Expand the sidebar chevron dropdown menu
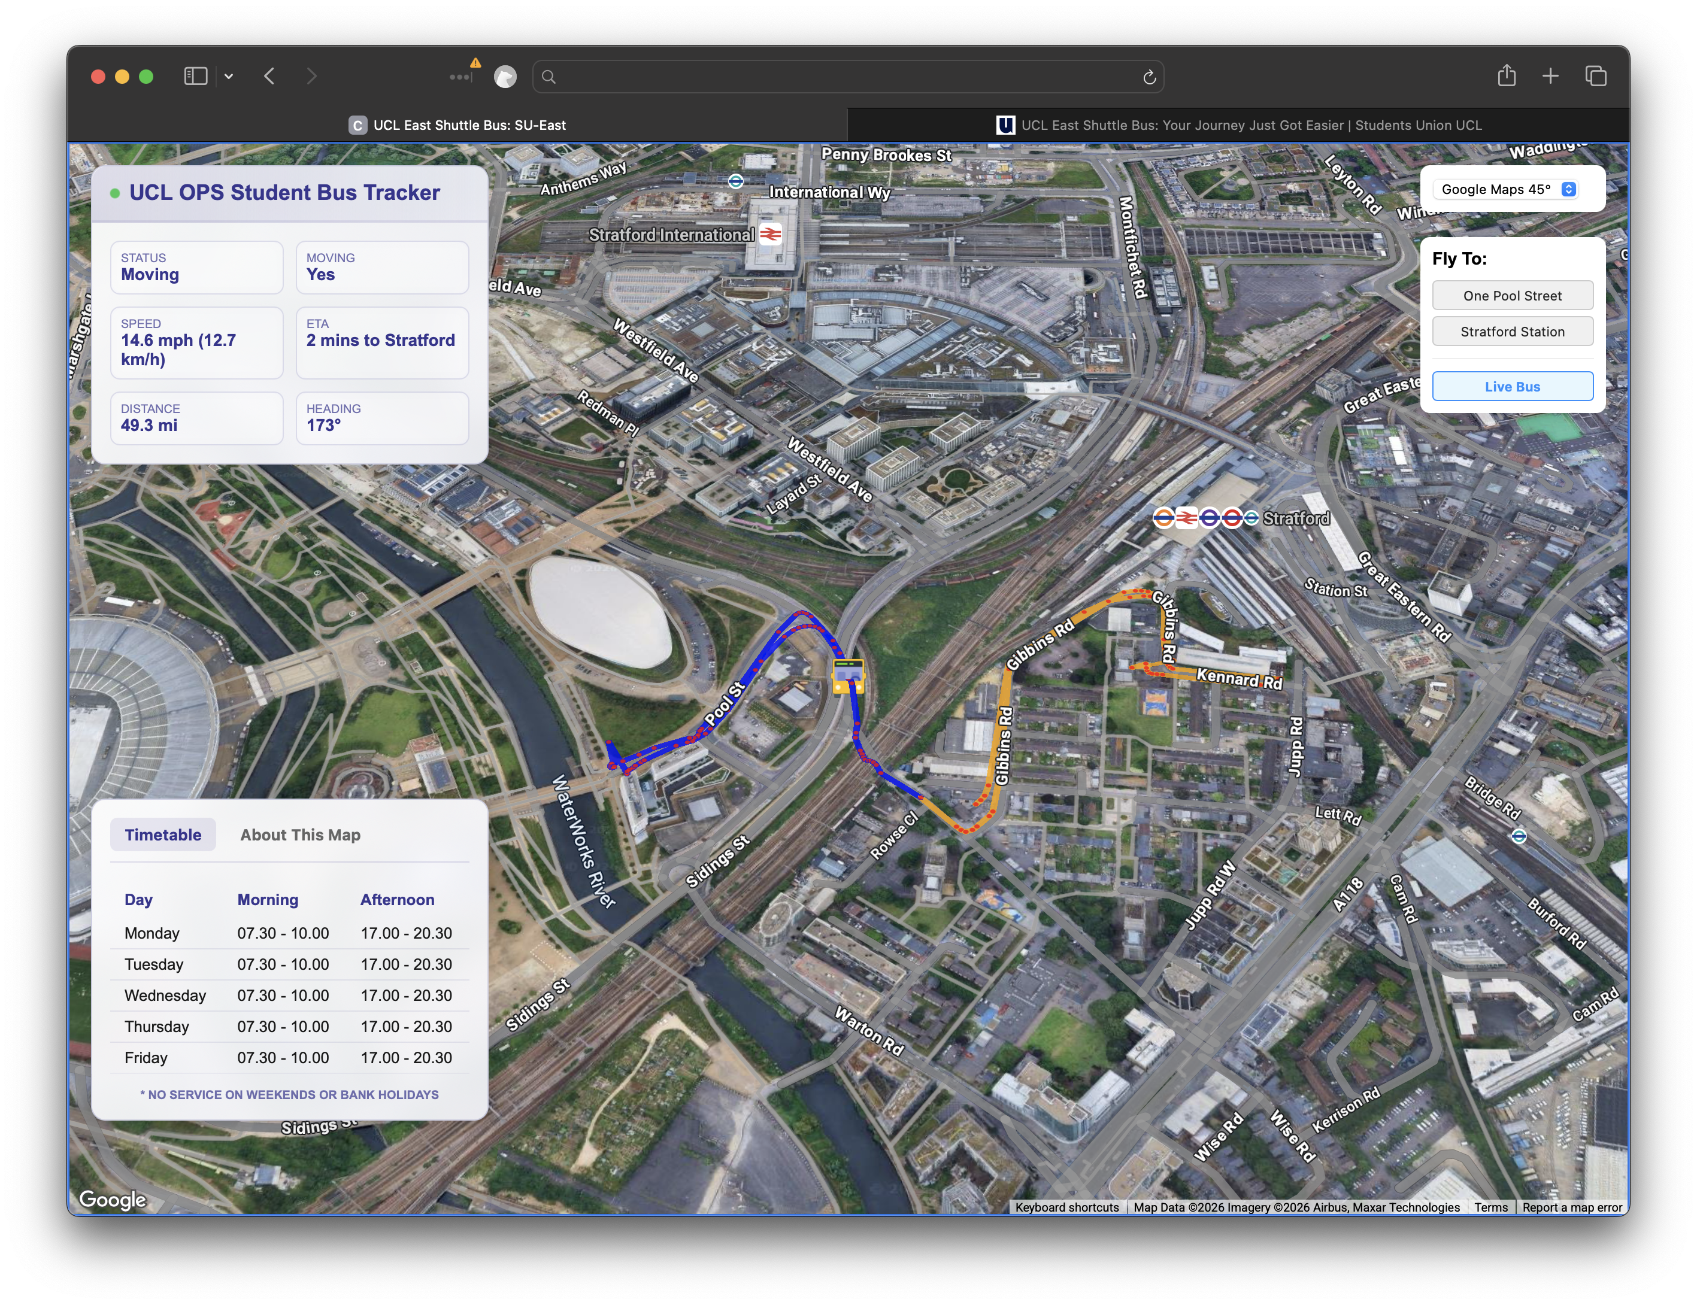 (x=229, y=76)
